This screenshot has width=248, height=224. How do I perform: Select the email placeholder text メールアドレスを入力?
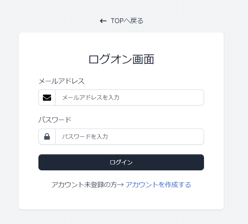[91, 98]
